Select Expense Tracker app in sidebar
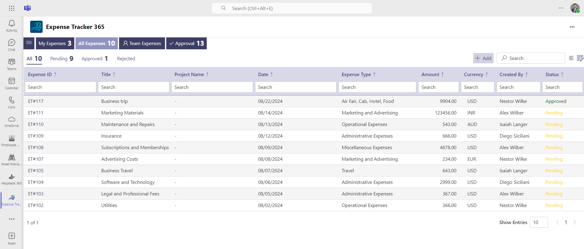This screenshot has width=584, height=249. tap(12, 200)
